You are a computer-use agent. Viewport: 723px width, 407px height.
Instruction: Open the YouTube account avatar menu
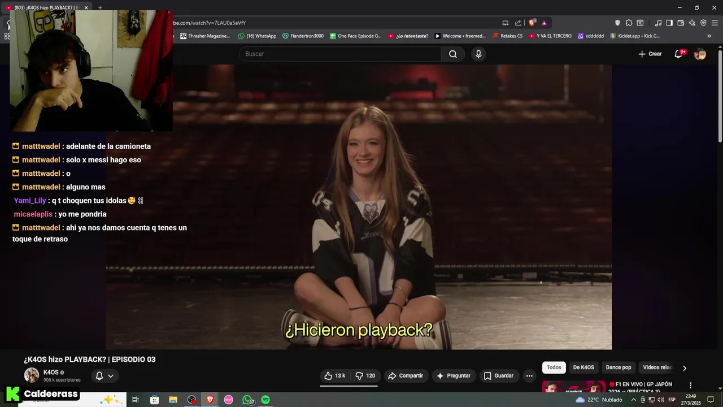tap(700, 54)
